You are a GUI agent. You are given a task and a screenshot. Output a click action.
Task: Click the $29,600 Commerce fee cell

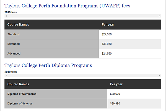(x=134, y=94)
